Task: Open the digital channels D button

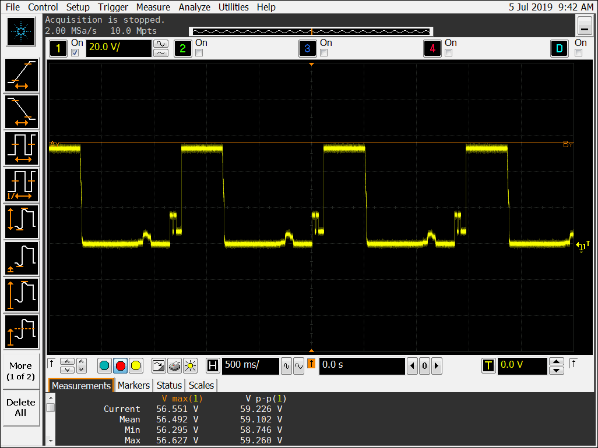Action: pyautogui.click(x=560, y=48)
